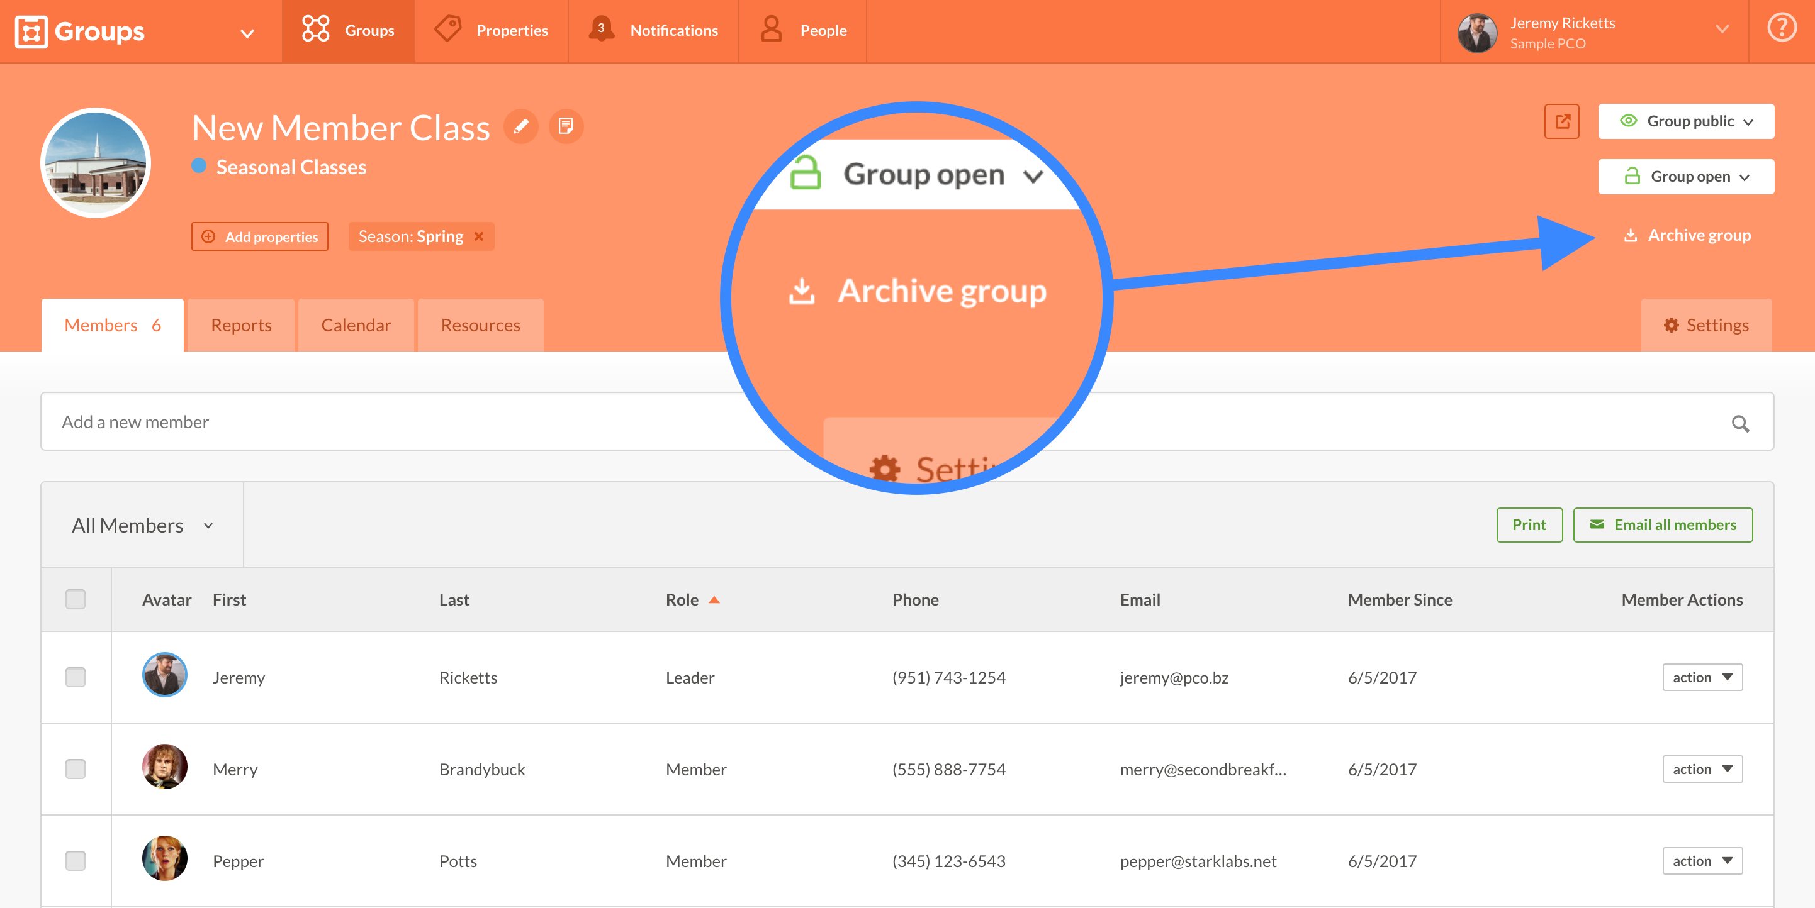Click the Notifications bell icon

click(600, 30)
